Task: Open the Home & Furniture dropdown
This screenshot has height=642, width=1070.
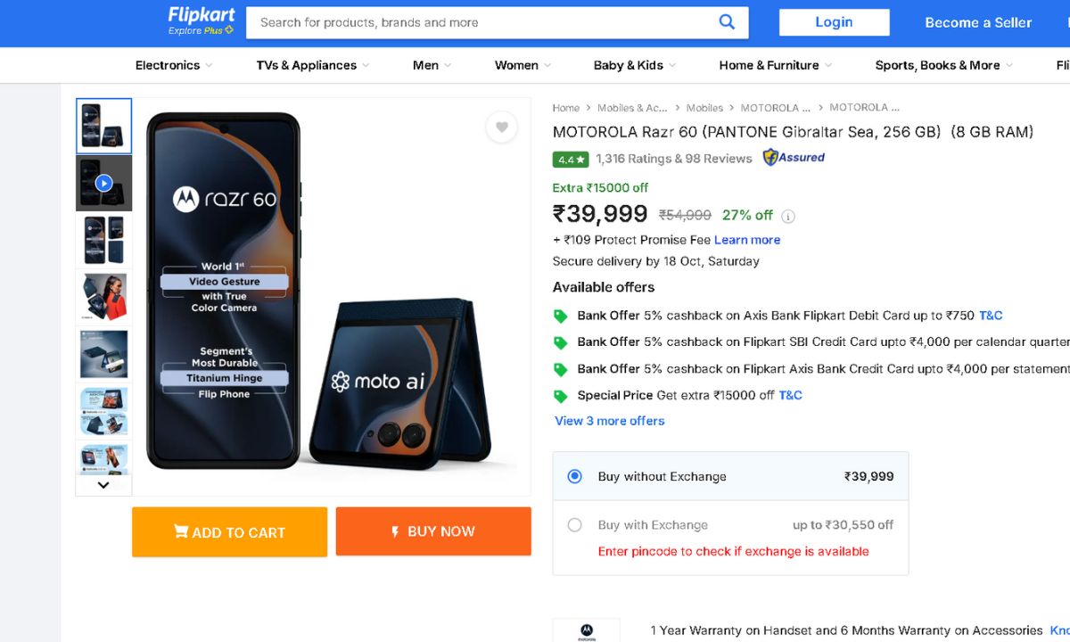Action: (775, 65)
